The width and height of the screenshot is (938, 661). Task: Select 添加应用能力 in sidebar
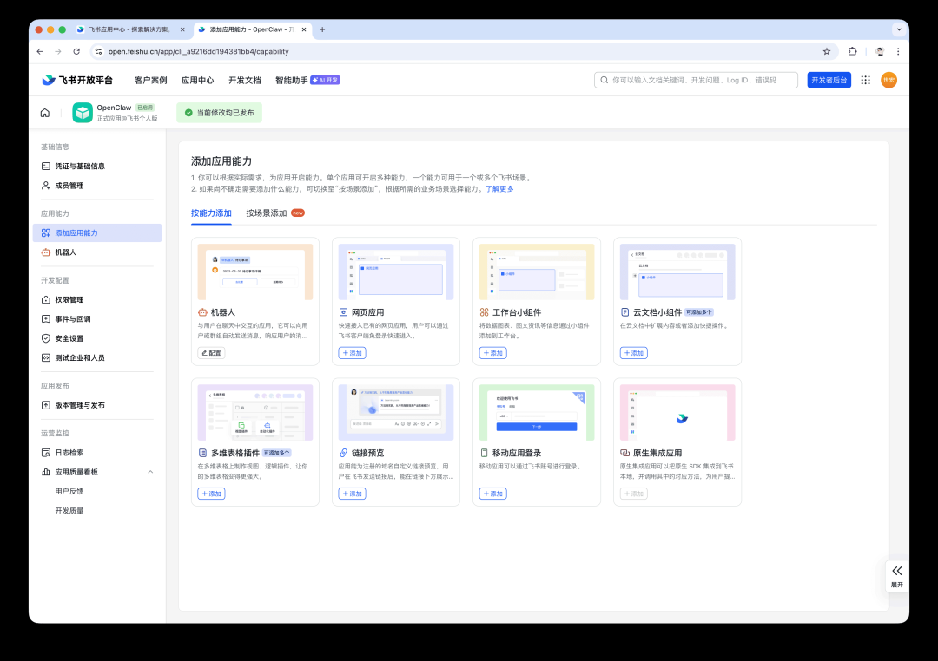coord(97,233)
